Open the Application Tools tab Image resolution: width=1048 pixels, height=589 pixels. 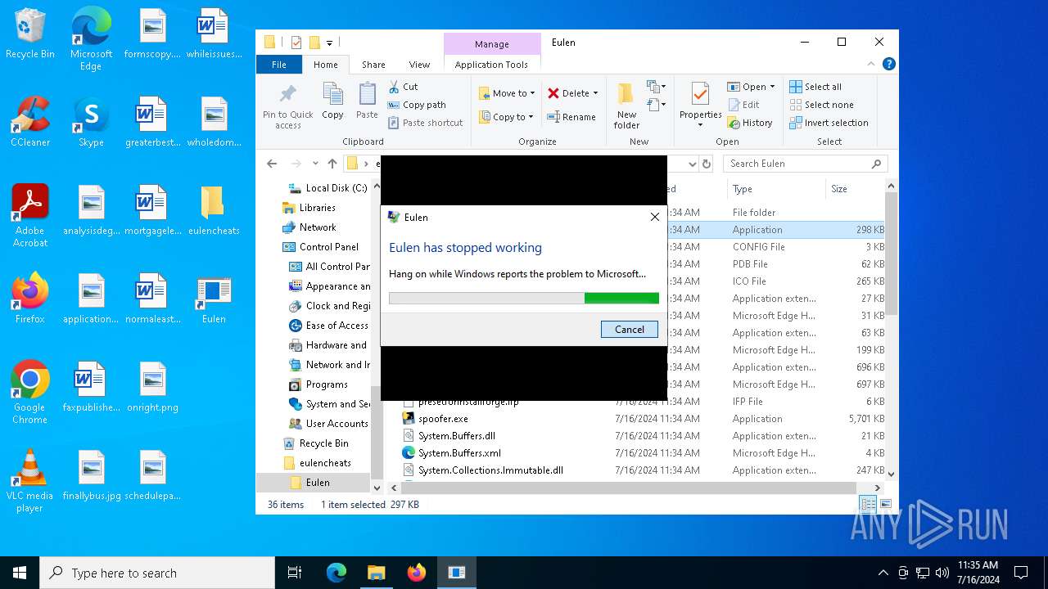coord(491,65)
